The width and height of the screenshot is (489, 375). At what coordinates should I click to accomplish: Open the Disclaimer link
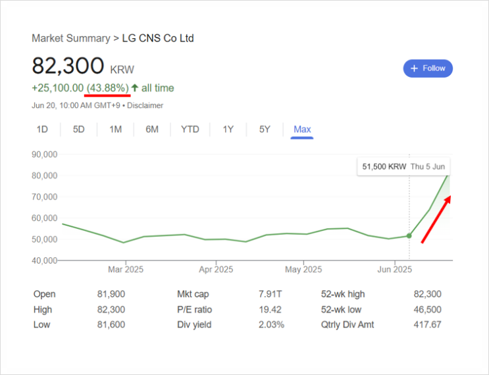click(145, 105)
